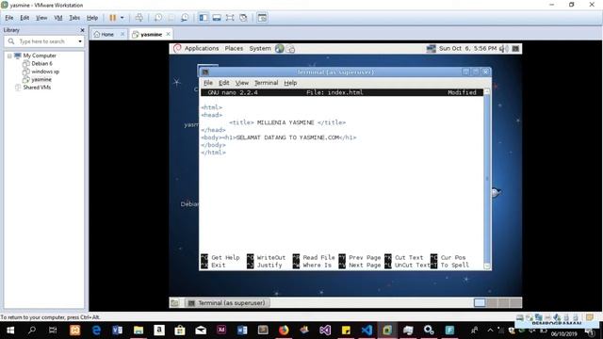Open the GNOME Places menu
Viewport: 603px width, 339px height.
coord(234,48)
